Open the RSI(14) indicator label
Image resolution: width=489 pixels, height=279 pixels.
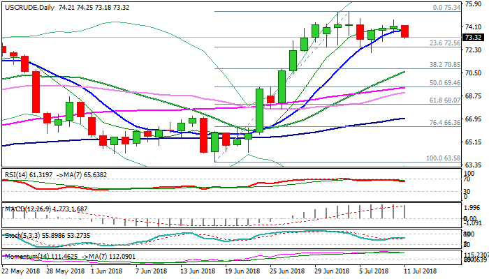pyautogui.click(x=17, y=172)
